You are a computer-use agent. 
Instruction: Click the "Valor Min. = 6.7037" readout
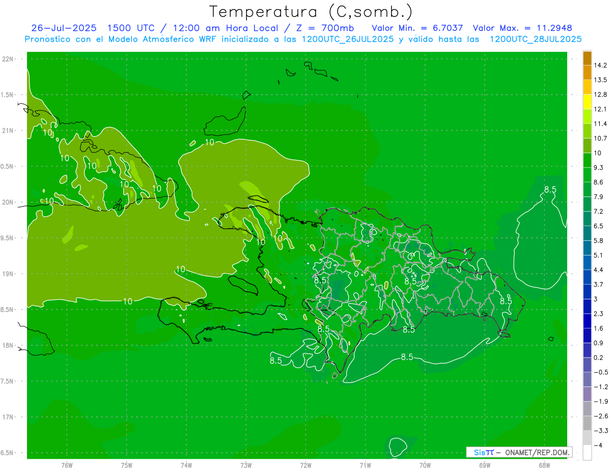coord(418,28)
